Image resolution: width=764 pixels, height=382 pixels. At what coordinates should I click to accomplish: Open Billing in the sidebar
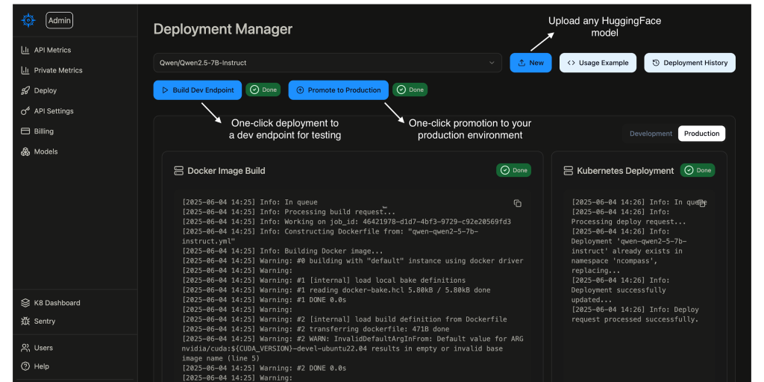coord(43,131)
